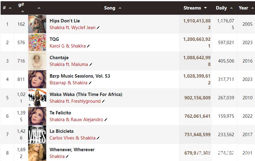Sort by the Daily column header
Viewport: 255px width, 161px height.
(x=224, y=8)
